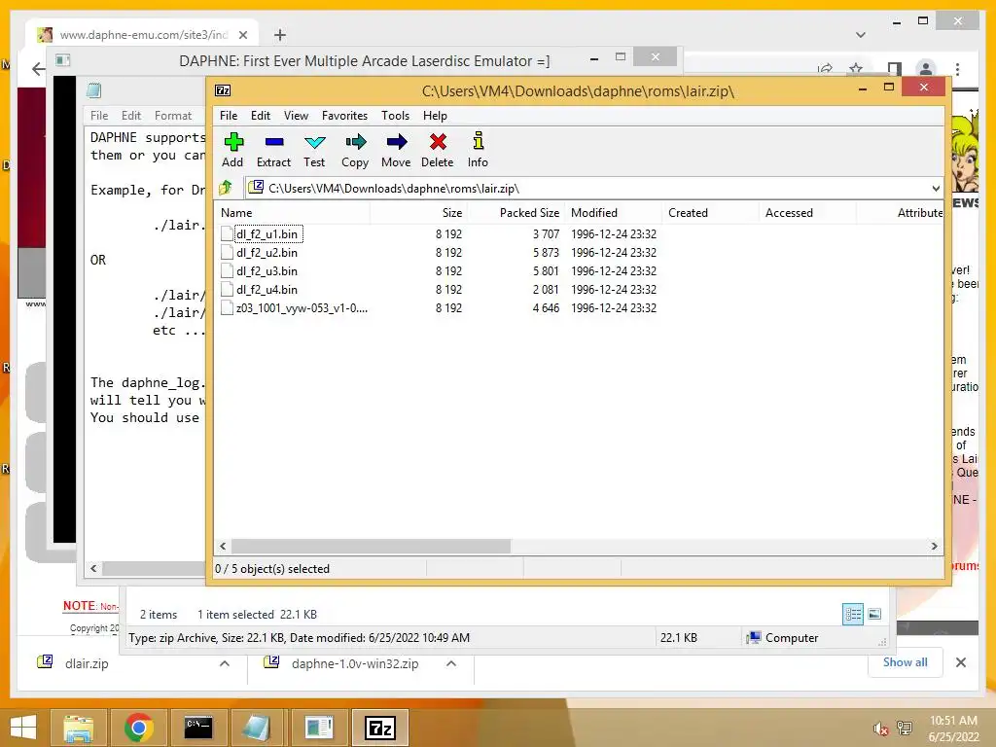Viewport: 996px width, 747px height.
Task: Close the daphne-emu.com Chrome tab
Action: pos(242,35)
